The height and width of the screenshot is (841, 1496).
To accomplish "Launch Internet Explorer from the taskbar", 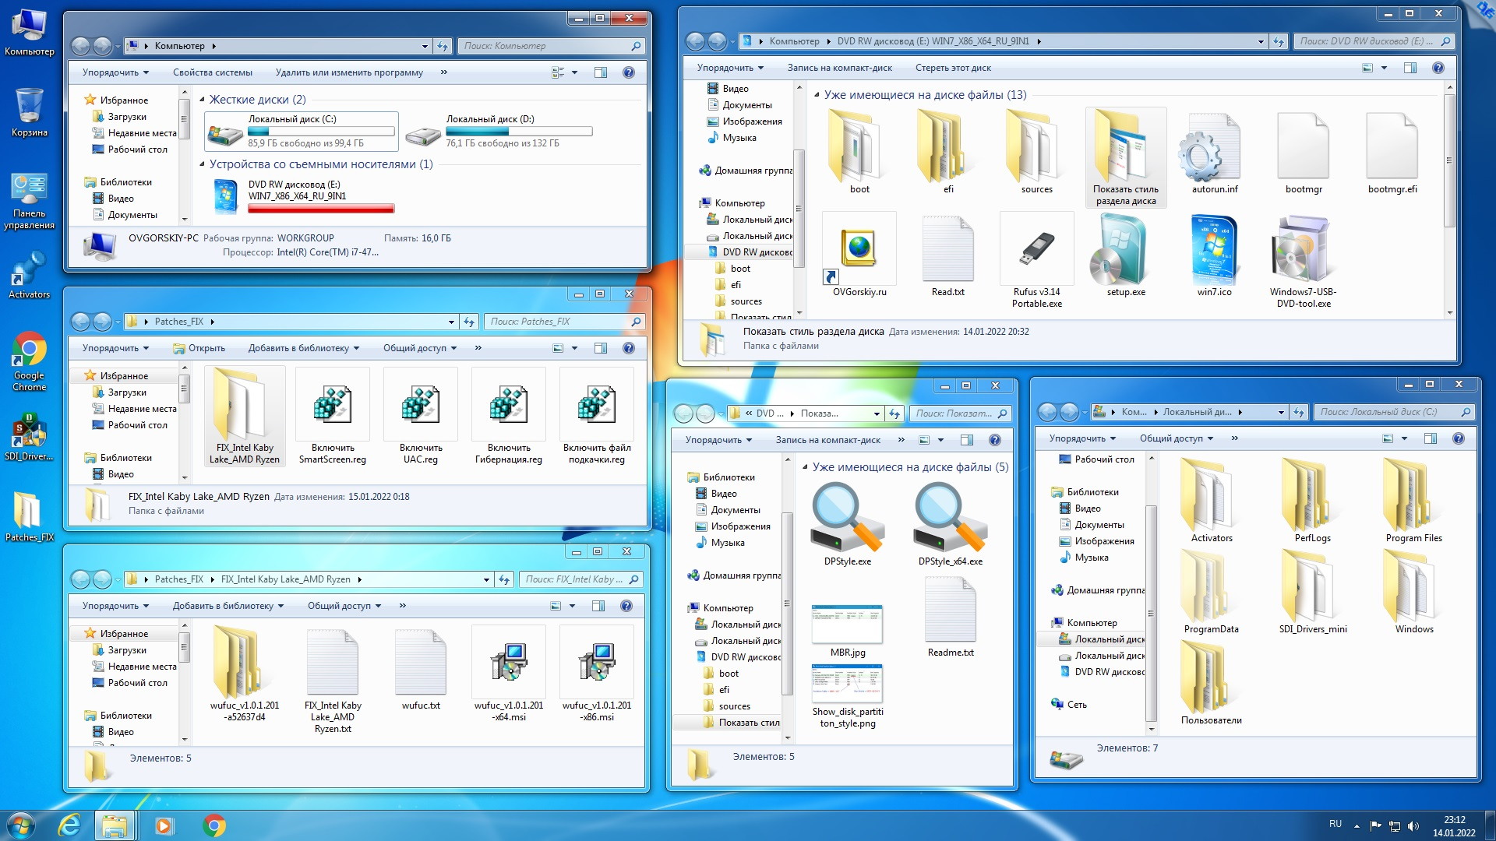I will [x=70, y=825].
